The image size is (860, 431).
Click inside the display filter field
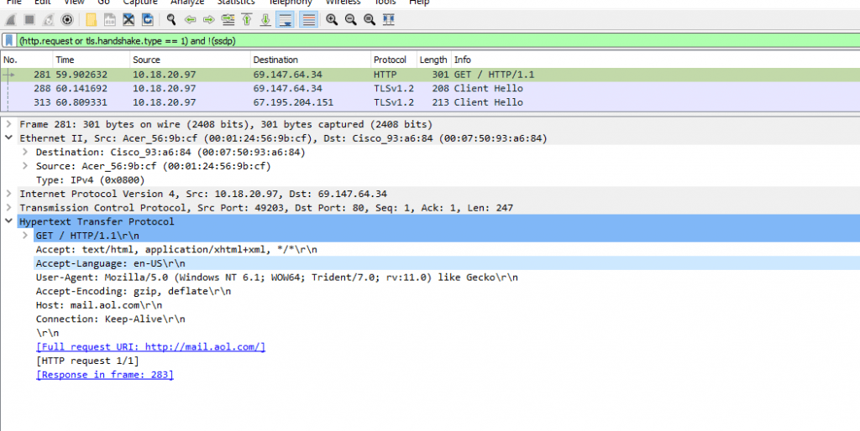tap(420, 40)
